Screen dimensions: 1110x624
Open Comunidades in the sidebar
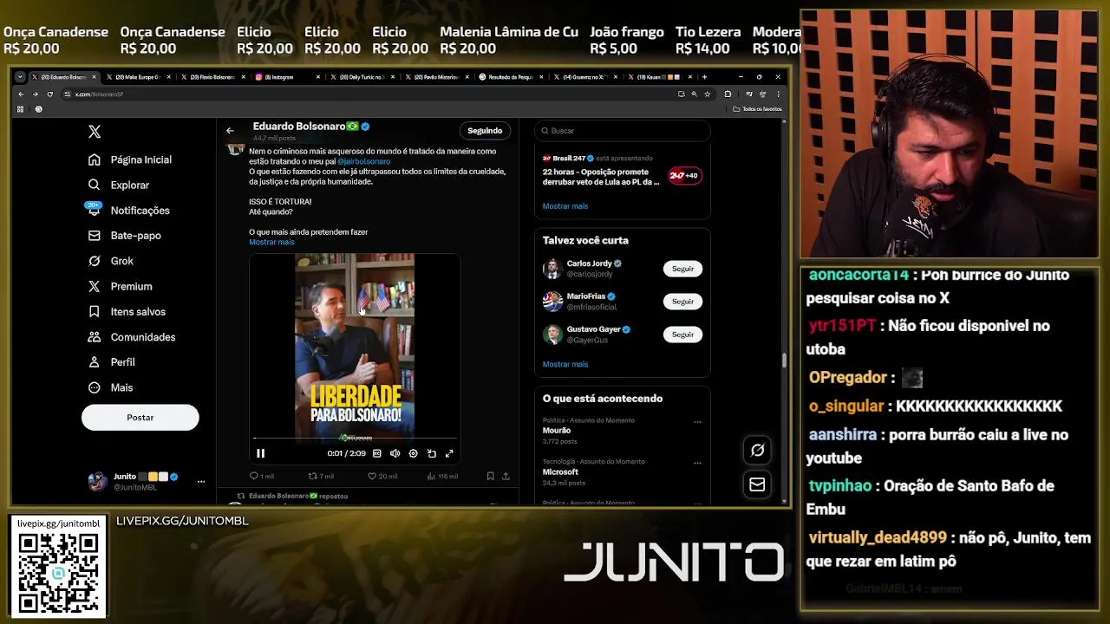[131, 336]
